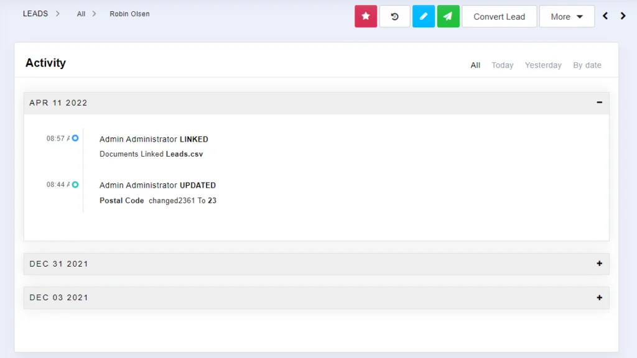Click the blue stream dot beside 08:57

75,138
